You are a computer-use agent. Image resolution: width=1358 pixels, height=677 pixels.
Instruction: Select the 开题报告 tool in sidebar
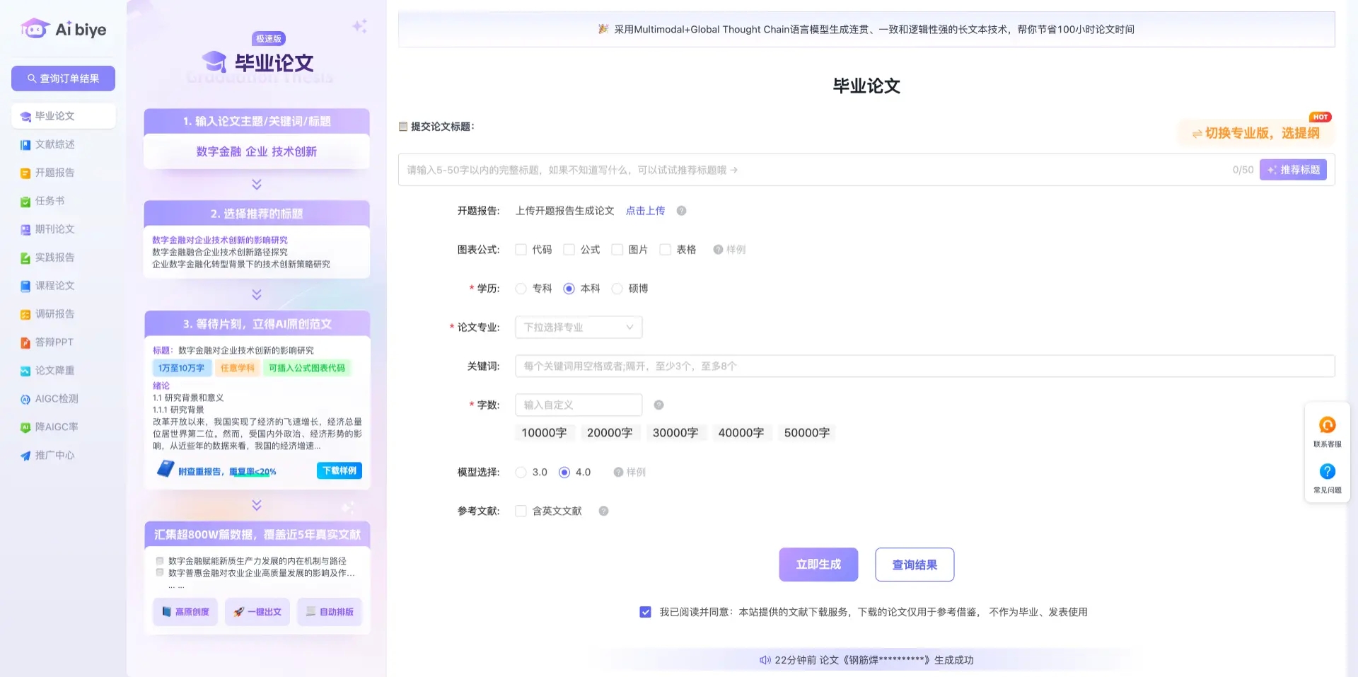tap(53, 173)
